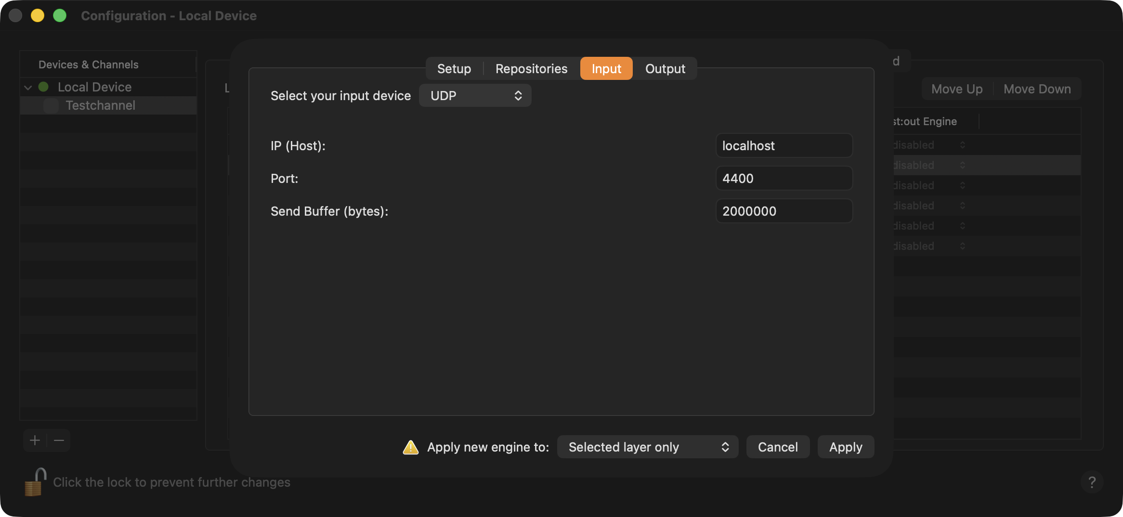The image size is (1123, 517).
Task: Open the first disabled engine dropdown
Action: coord(929,145)
